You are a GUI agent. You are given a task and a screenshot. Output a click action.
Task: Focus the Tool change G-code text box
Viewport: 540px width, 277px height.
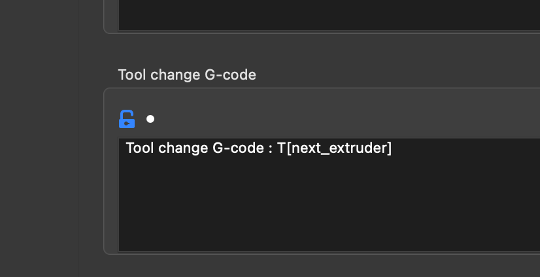pos(329,195)
